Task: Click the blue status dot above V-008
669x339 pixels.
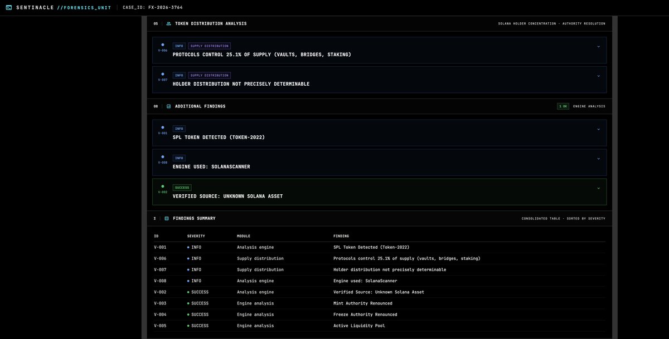Action: tap(163, 157)
